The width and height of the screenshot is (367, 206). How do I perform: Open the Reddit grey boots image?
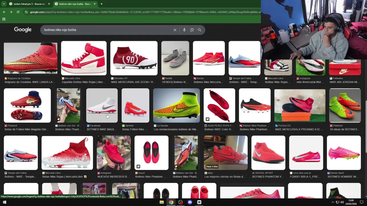175,58
